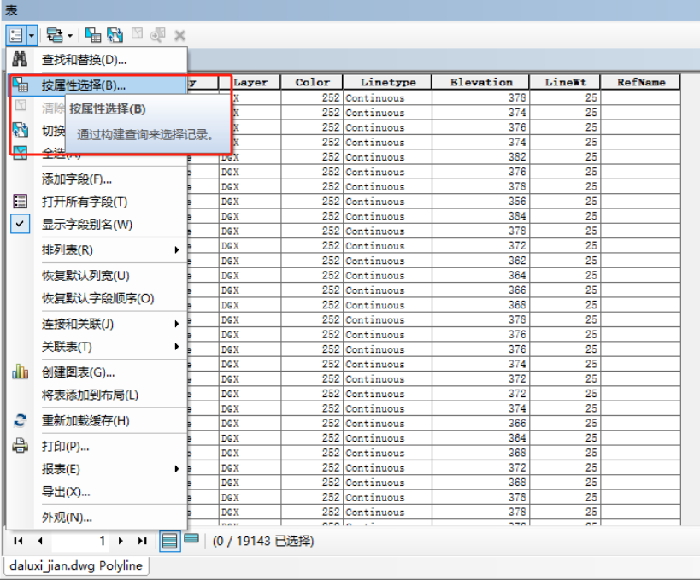This screenshot has width=700, height=580.
Task: Choose 查找和替换(D)... menu entry
Action: click(97, 60)
